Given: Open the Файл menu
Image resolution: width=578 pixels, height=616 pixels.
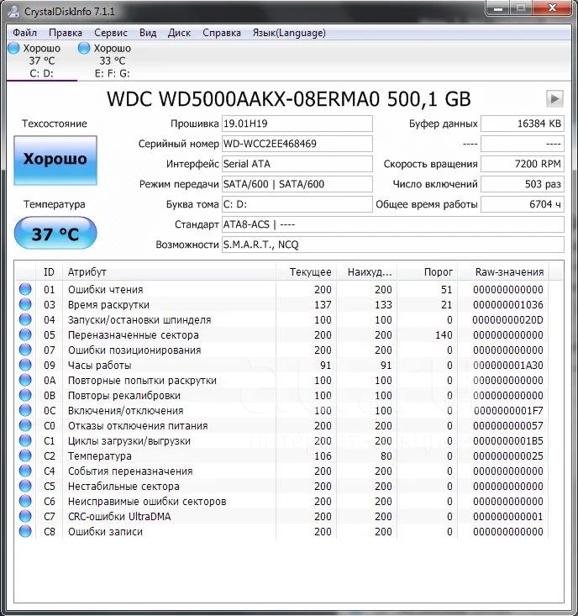Looking at the screenshot, I should (x=24, y=33).
